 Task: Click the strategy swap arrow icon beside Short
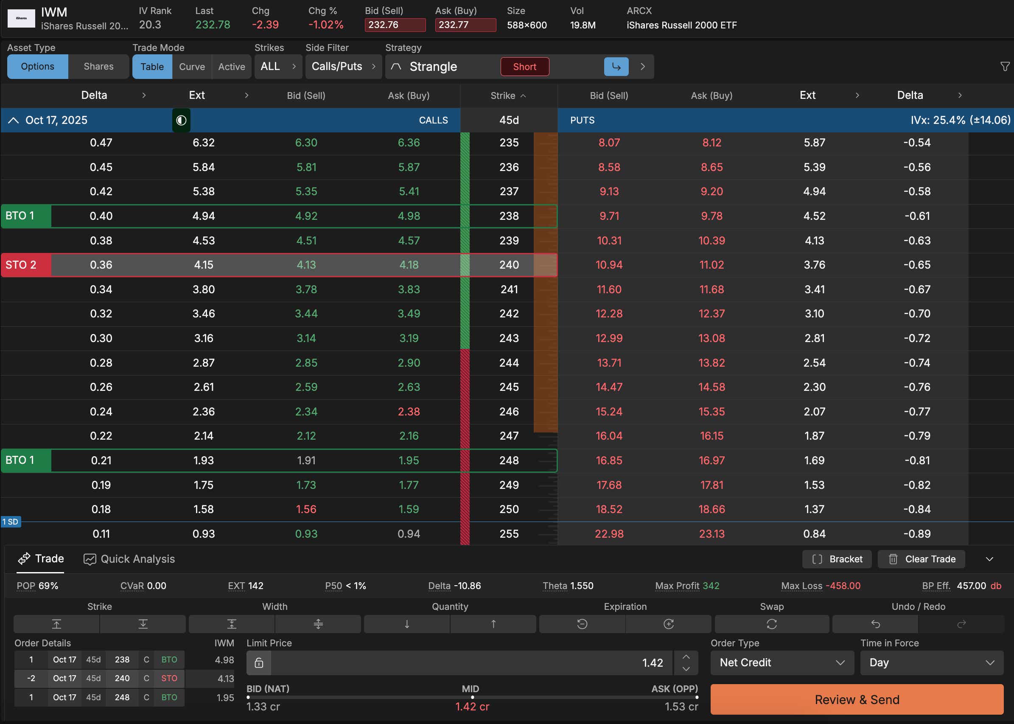616,67
